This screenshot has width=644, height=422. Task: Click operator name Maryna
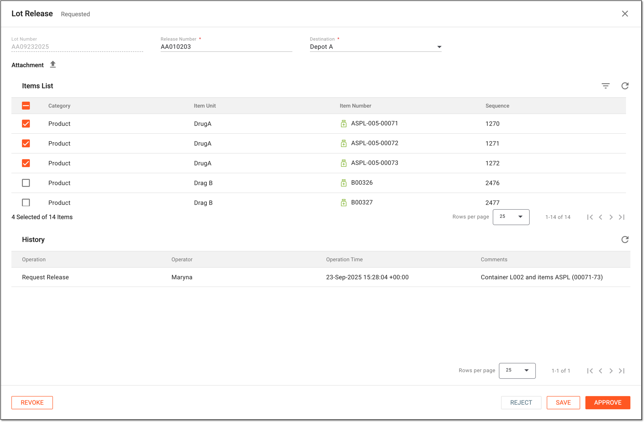pyautogui.click(x=182, y=277)
